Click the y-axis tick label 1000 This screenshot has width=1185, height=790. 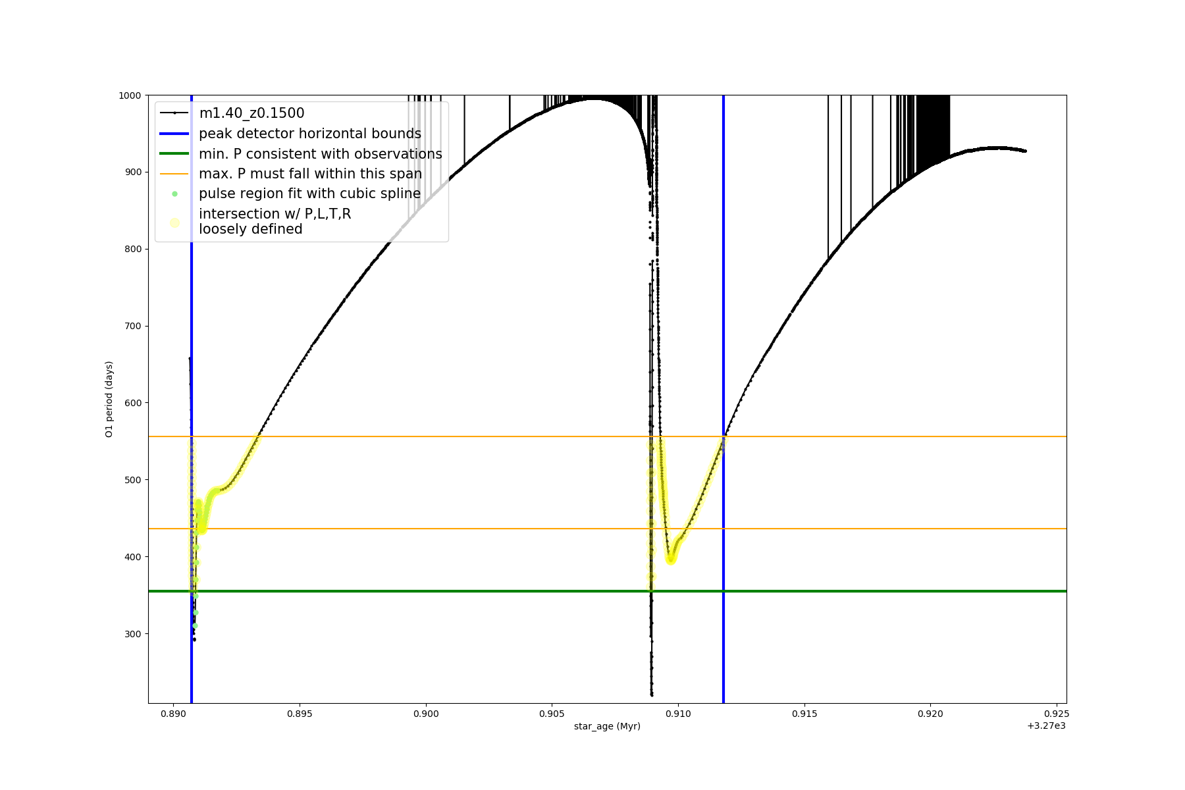pyautogui.click(x=130, y=95)
